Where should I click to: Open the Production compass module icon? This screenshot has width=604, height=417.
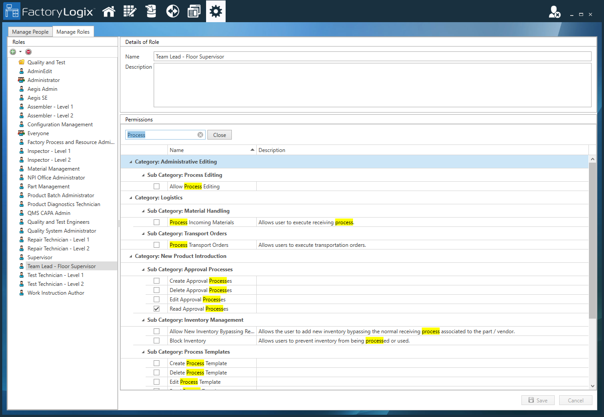pyautogui.click(x=172, y=11)
